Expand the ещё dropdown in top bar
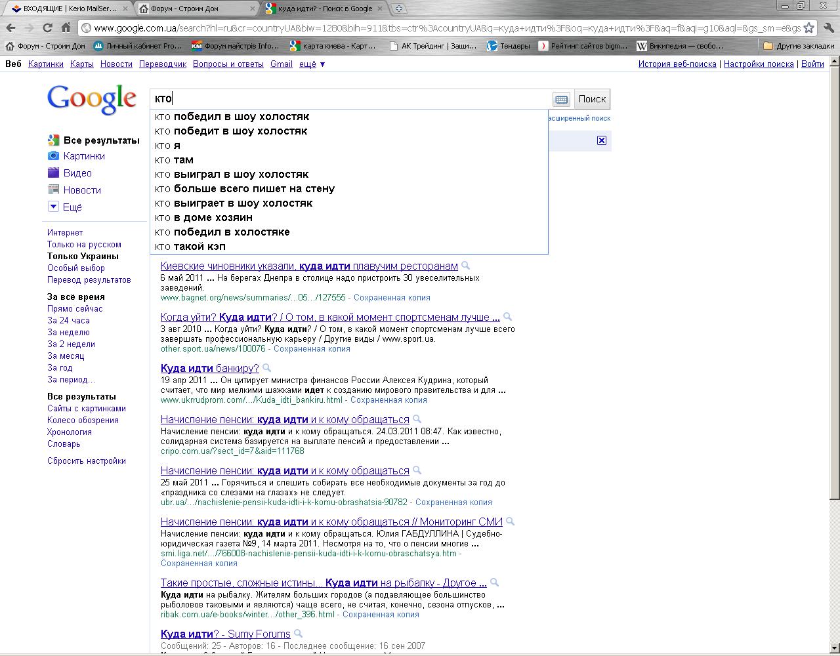This screenshot has width=840, height=656. (312, 64)
